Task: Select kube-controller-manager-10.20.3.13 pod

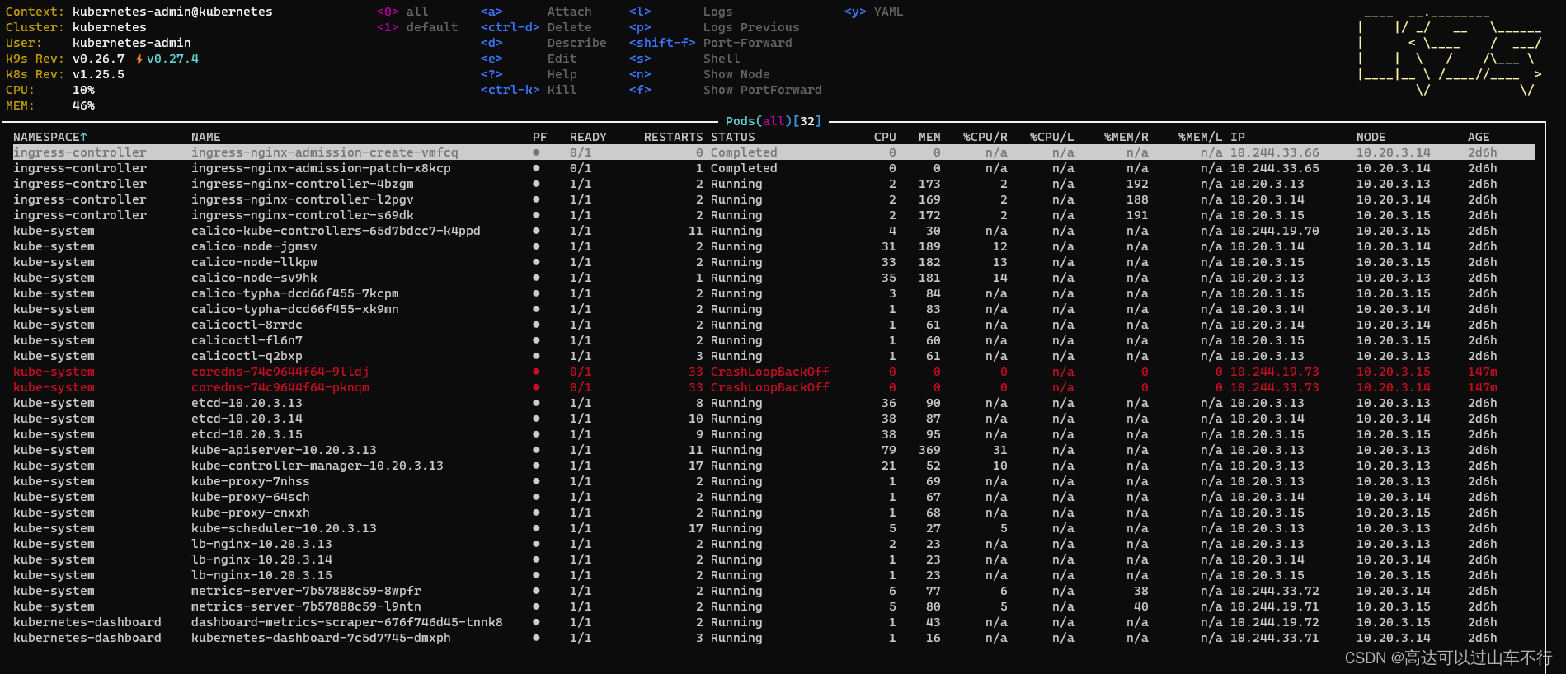Action: coord(774,466)
